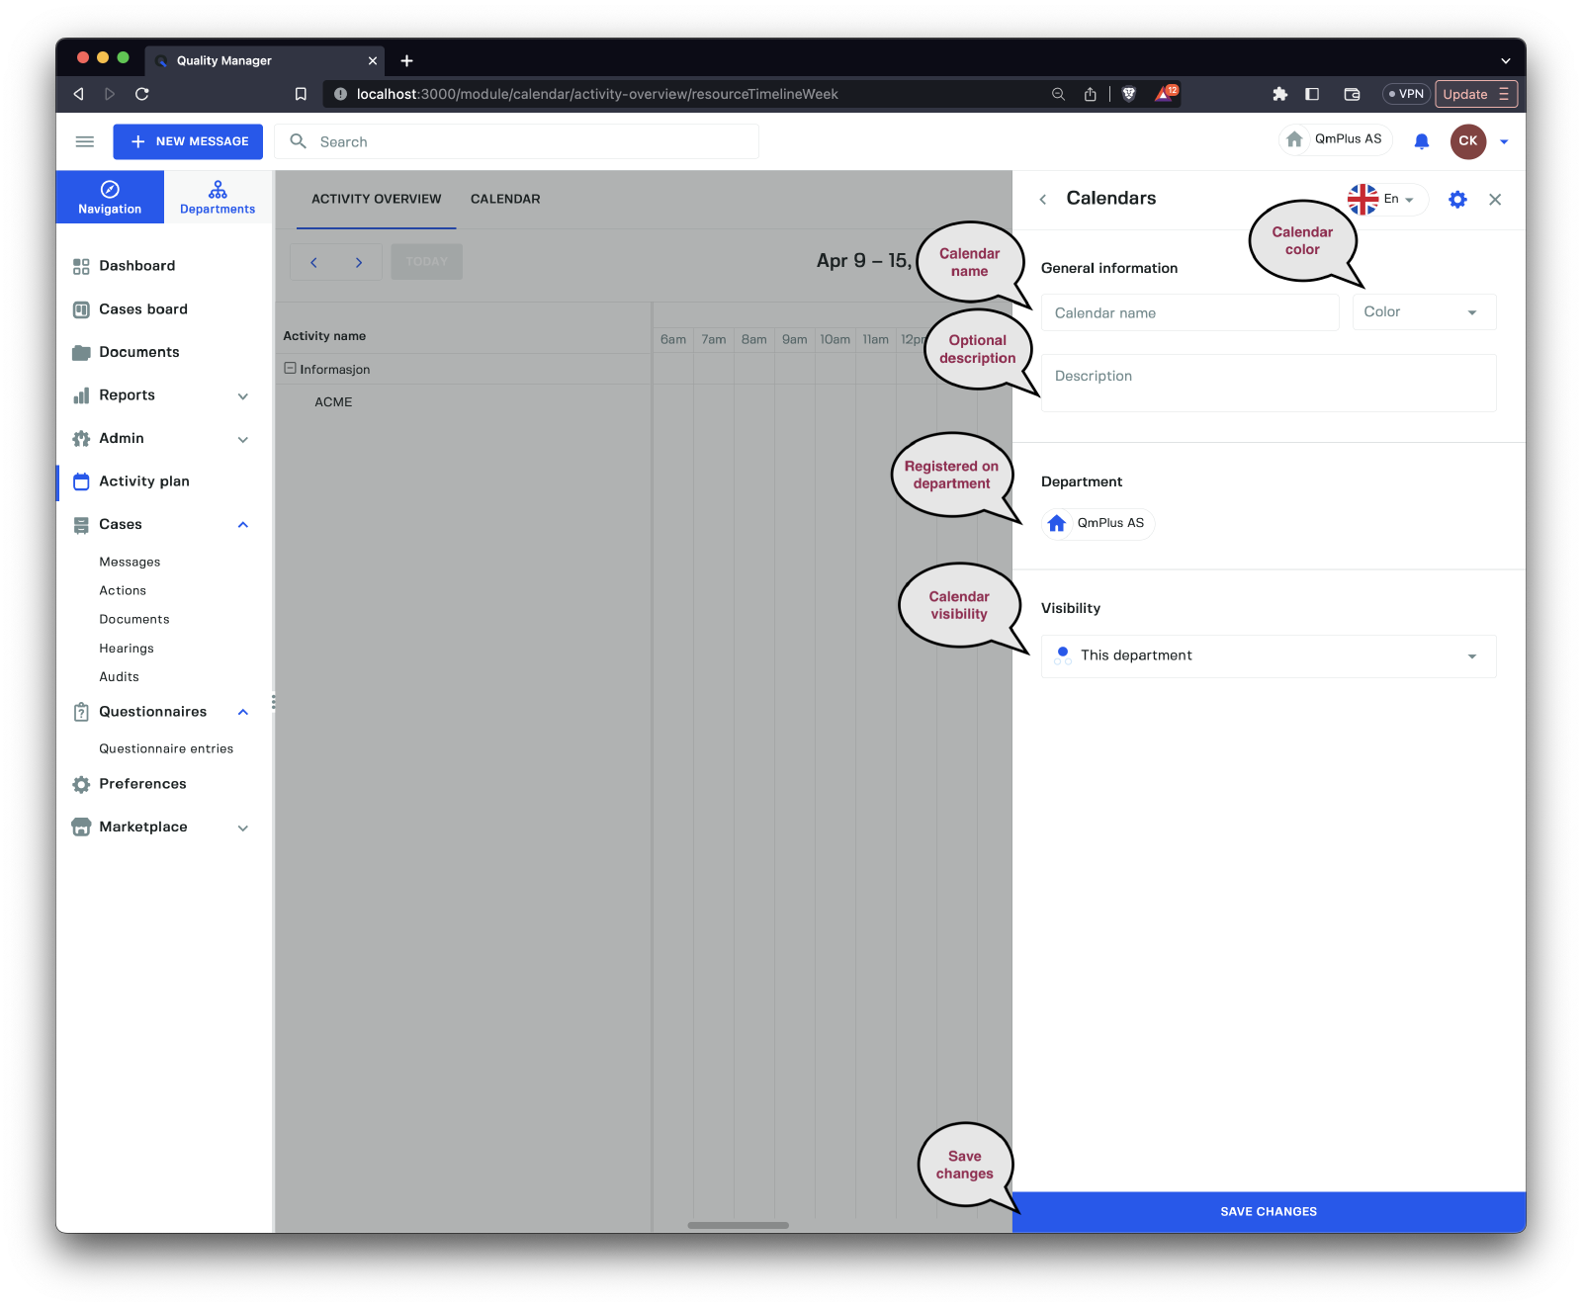This screenshot has height=1307, width=1582.
Task: Collapse the Informasjon row group
Action: click(x=291, y=368)
